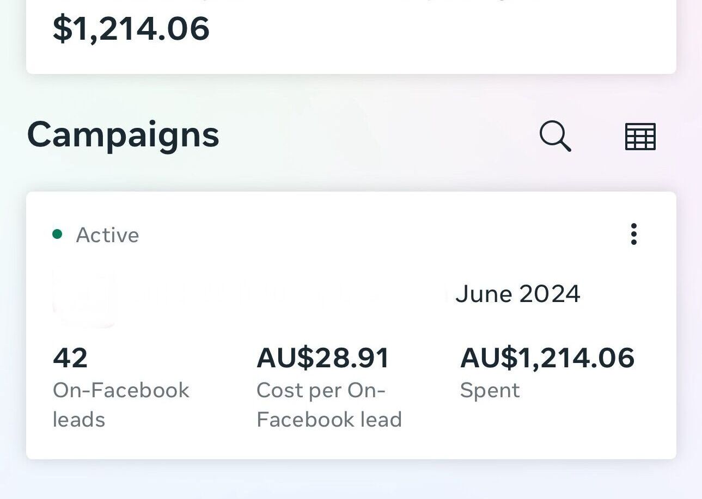The image size is (702, 499).
Task: Click the AU$28.91 cost value
Action: pos(323,358)
